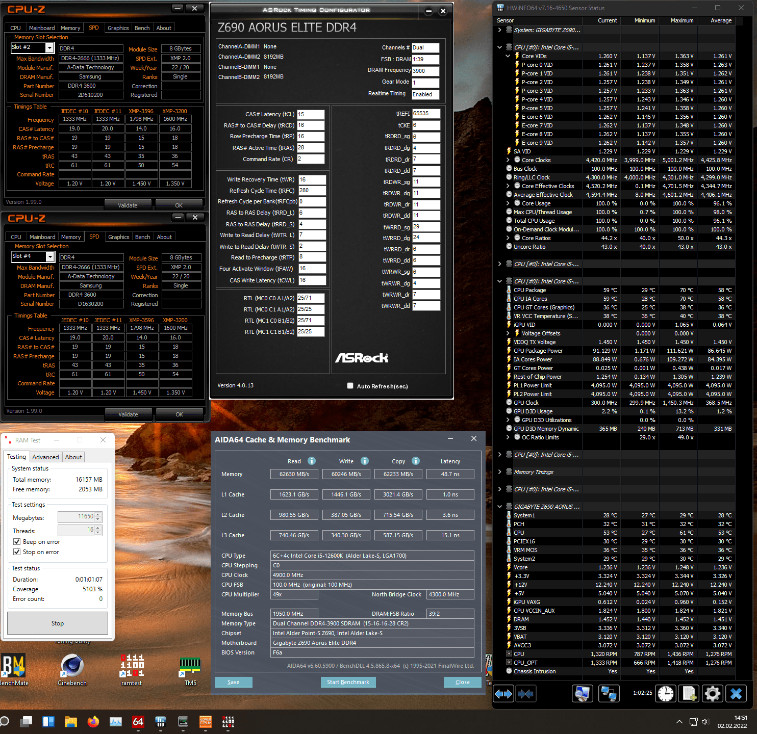Collapse the Core VIDs tree node
This screenshot has height=734, width=757.
508,56
